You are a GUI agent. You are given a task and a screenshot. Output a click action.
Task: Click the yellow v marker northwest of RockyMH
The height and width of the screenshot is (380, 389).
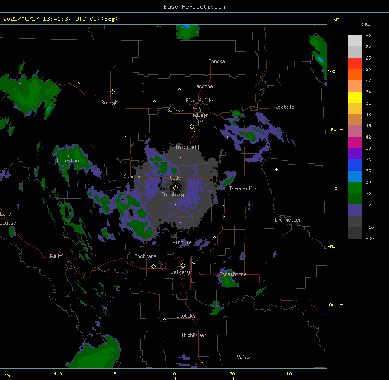(x=79, y=83)
